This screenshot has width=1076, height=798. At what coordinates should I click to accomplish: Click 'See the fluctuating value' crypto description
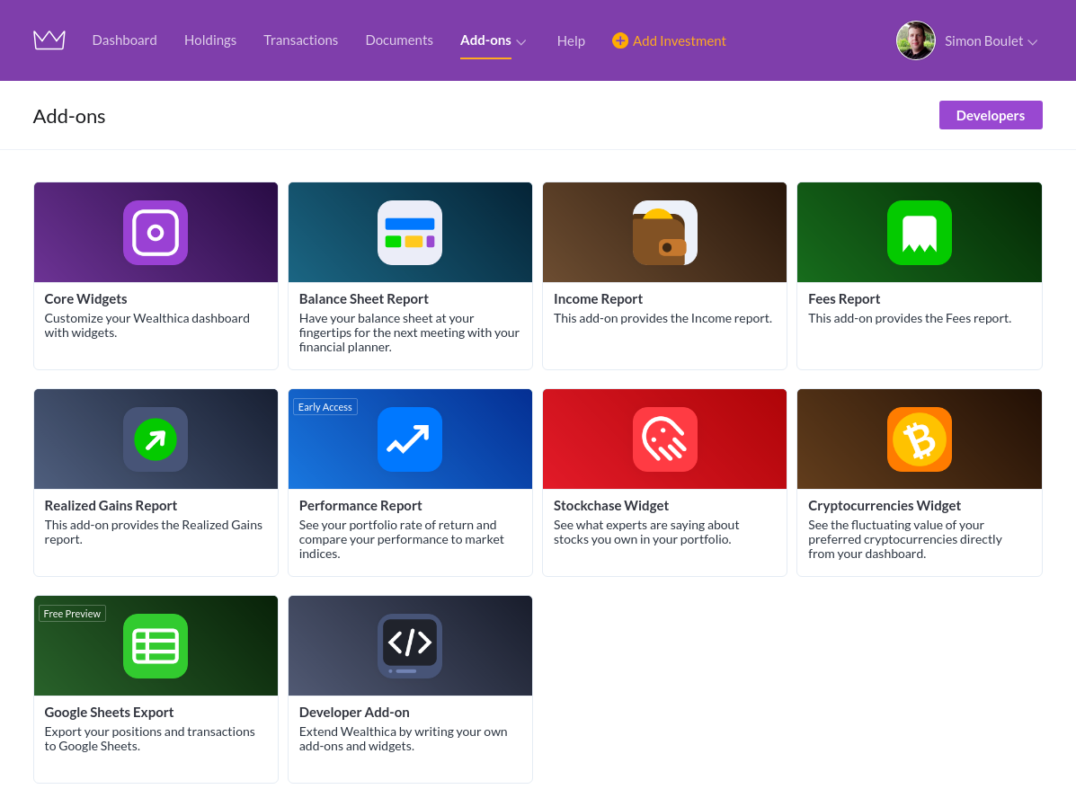coord(905,539)
